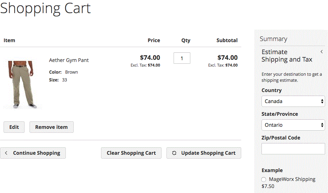This screenshot has width=328, height=193.
Task: Click the Clear Shopping Cart button
Action: (x=131, y=153)
